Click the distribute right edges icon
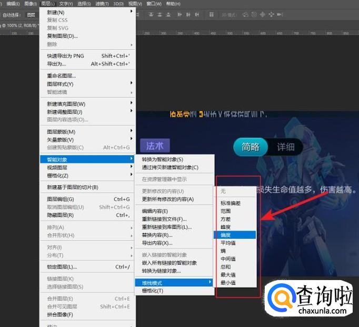The height and width of the screenshot is (327, 359). click(x=197, y=15)
